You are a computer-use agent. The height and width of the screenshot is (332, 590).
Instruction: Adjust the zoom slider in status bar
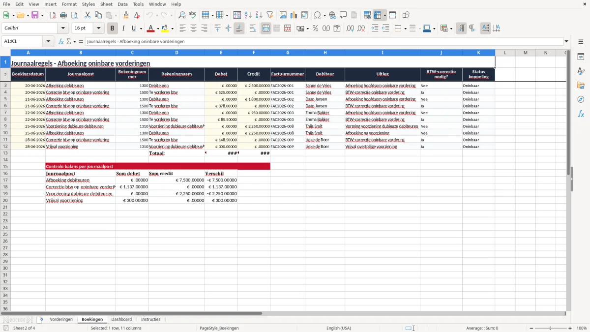coord(550,328)
